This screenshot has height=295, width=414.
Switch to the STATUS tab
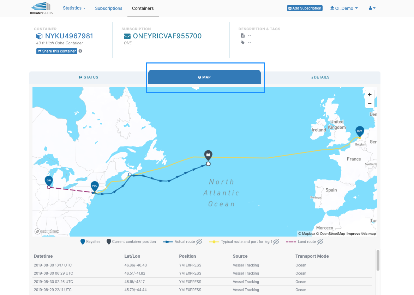point(89,77)
